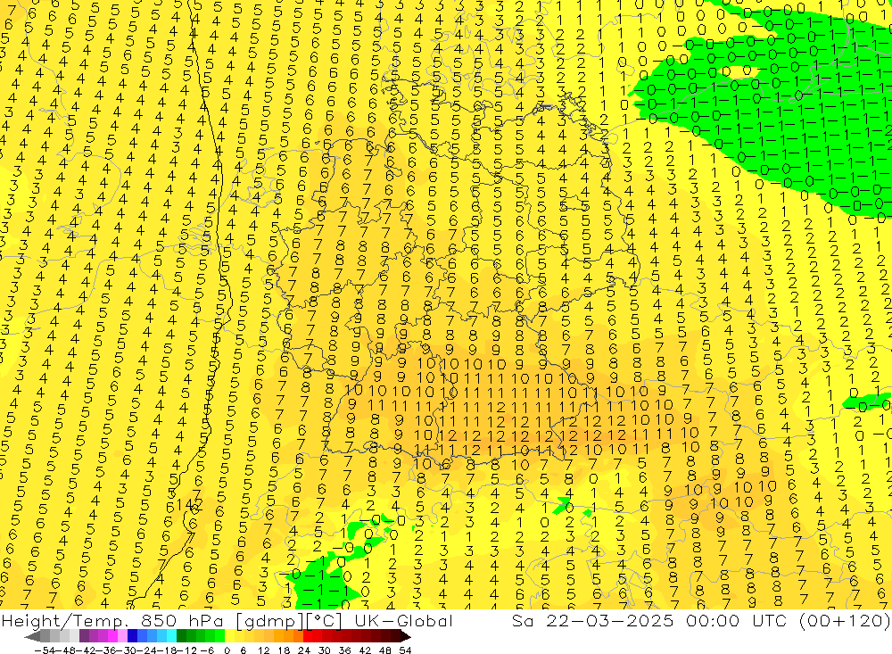Click the '(00+120)' forecast hour label

tap(846, 620)
